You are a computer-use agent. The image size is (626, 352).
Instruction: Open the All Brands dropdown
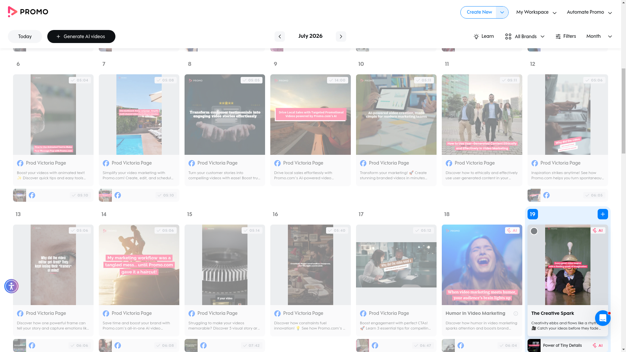pyautogui.click(x=525, y=37)
